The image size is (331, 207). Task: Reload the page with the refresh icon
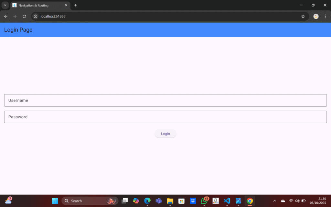pos(24,16)
